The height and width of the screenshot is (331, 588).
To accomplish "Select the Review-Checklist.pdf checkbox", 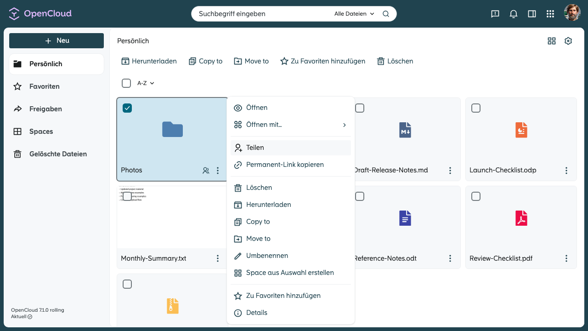I will pyautogui.click(x=476, y=196).
